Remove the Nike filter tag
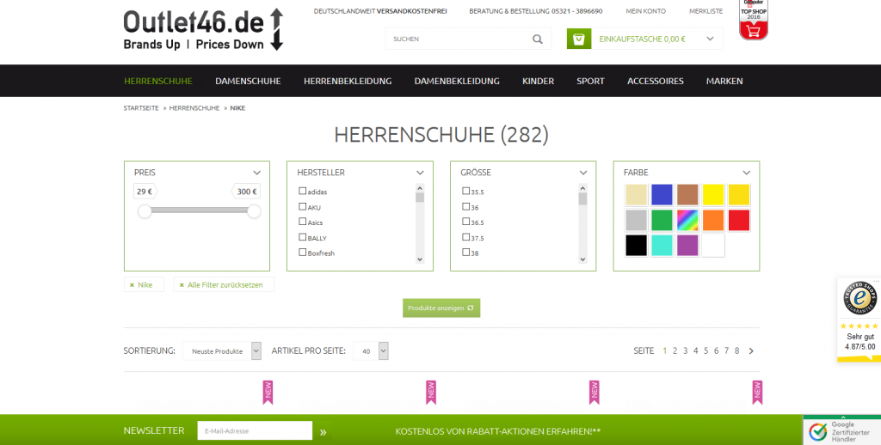This screenshot has width=881, height=445. (x=132, y=284)
